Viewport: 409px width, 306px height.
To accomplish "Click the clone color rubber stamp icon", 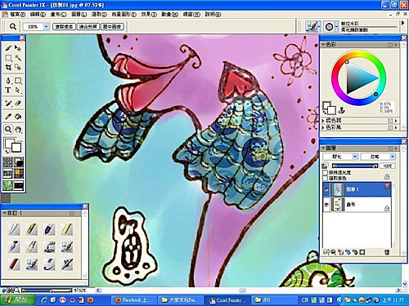I will pyautogui.click(x=341, y=110).
